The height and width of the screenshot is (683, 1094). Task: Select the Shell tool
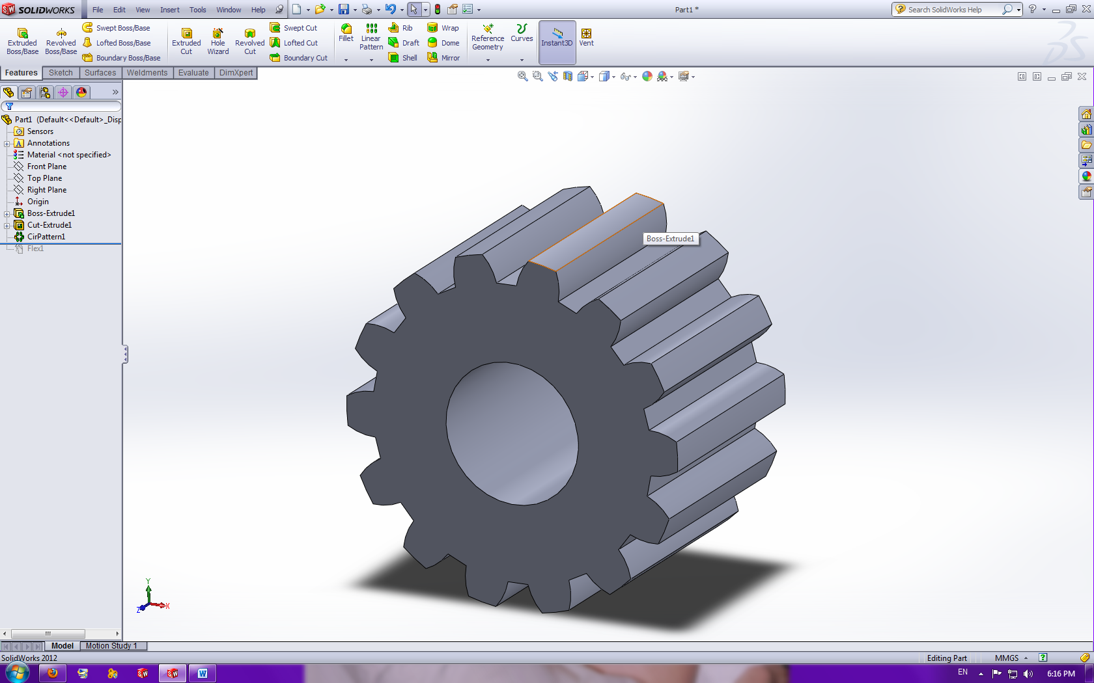coord(402,58)
